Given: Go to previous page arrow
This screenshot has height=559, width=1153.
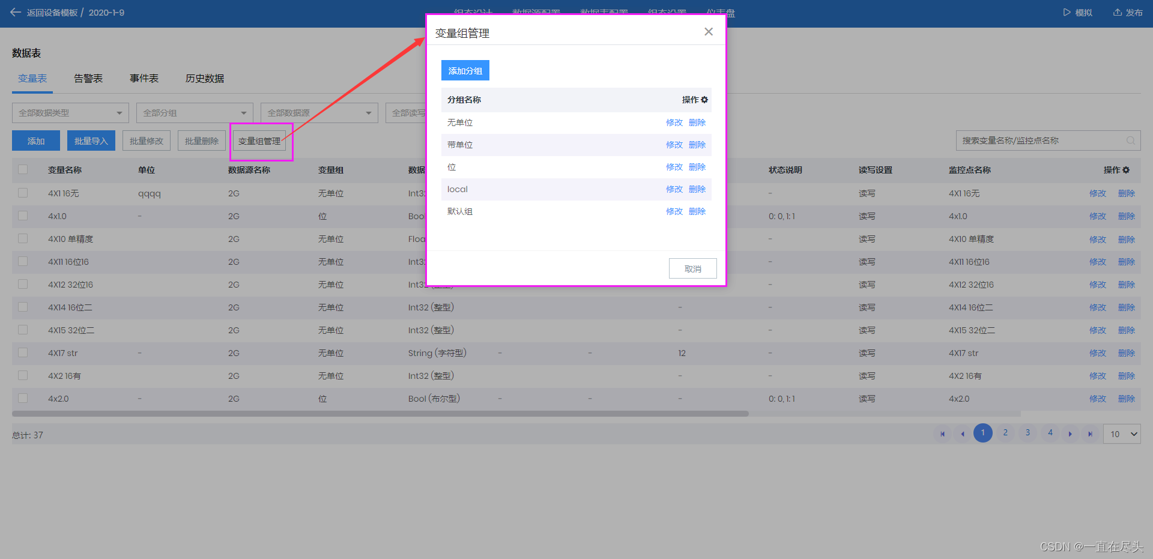Looking at the screenshot, I should (x=963, y=434).
